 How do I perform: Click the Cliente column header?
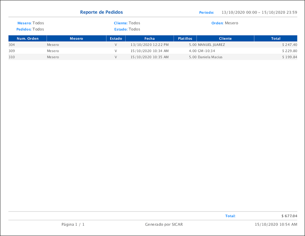tap(225, 39)
